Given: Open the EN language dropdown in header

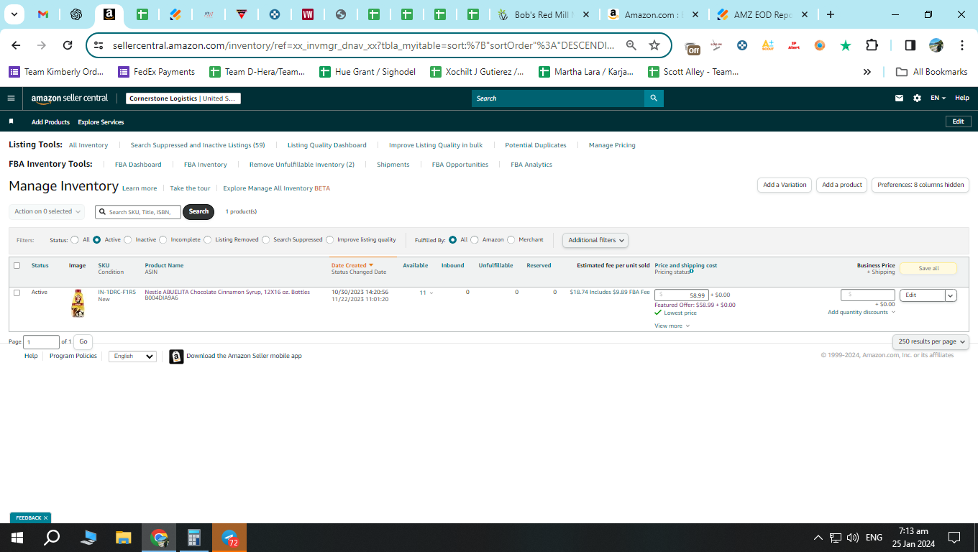Looking at the screenshot, I should (938, 98).
